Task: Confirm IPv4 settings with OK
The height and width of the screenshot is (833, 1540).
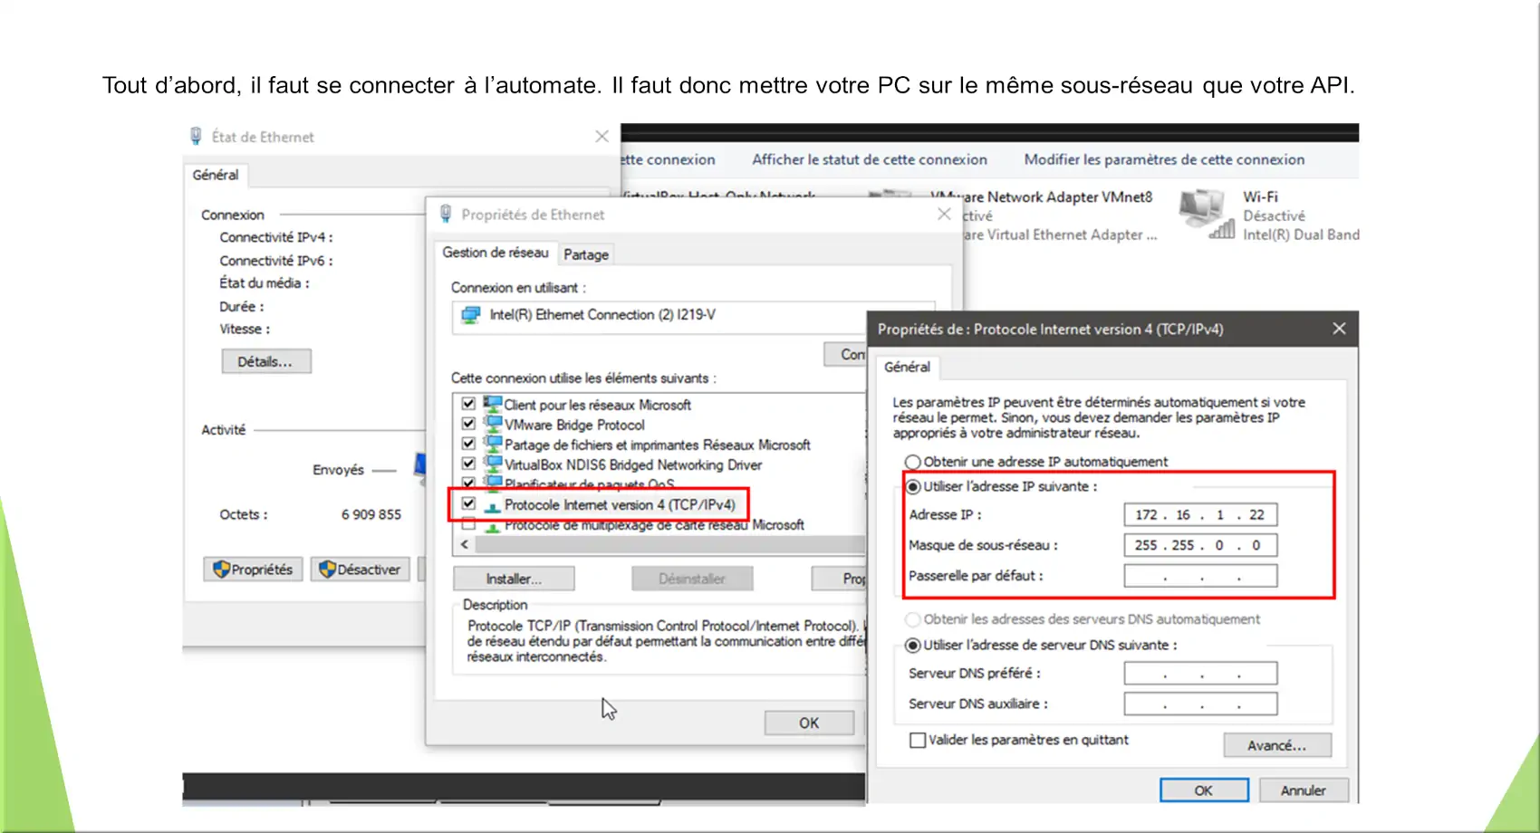Action: (1204, 790)
